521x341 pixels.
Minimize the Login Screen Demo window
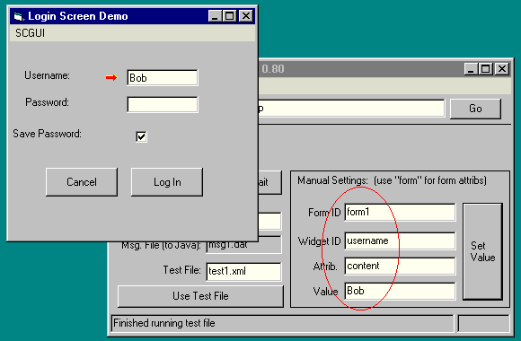coord(215,16)
